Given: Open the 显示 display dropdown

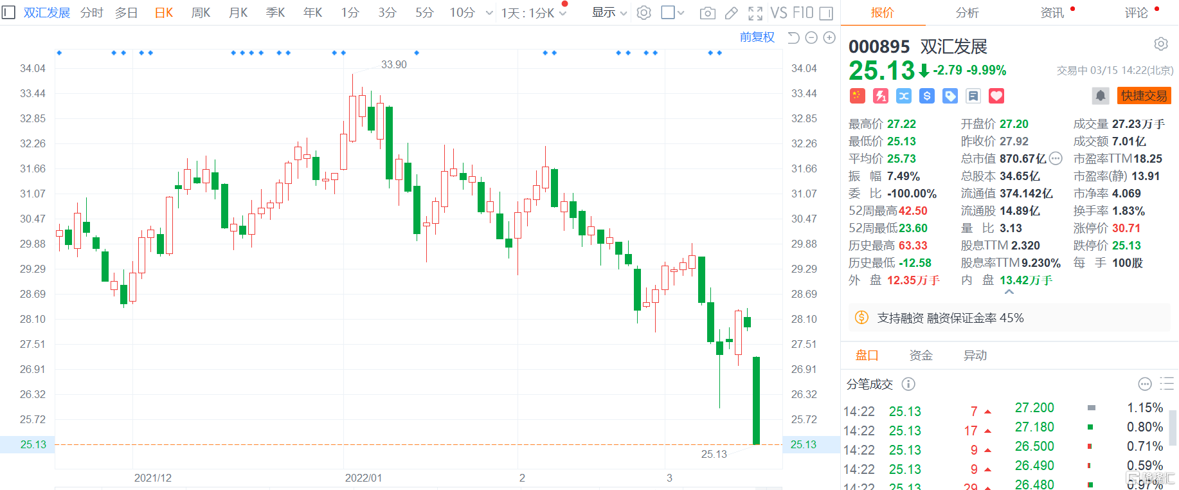Looking at the screenshot, I should pos(609,13).
